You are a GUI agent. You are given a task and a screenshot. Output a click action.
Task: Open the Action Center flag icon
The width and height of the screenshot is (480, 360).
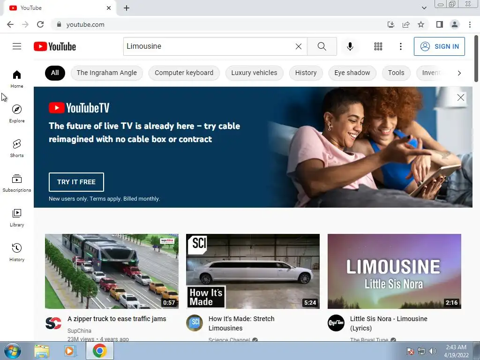coord(410,351)
